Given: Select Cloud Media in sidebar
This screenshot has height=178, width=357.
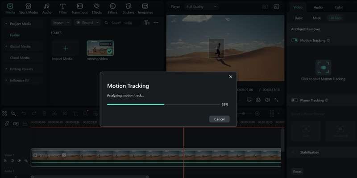Looking at the screenshot, I should click(20, 58).
